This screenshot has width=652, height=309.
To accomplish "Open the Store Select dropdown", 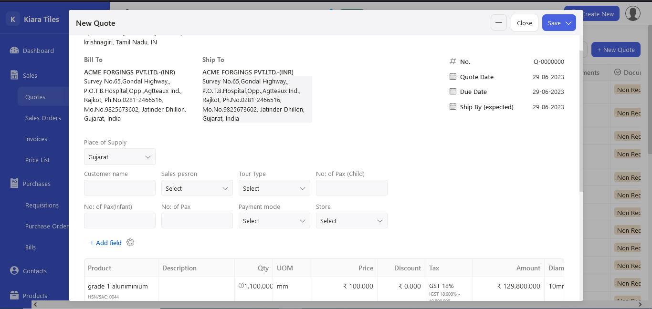I will [352, 221].
